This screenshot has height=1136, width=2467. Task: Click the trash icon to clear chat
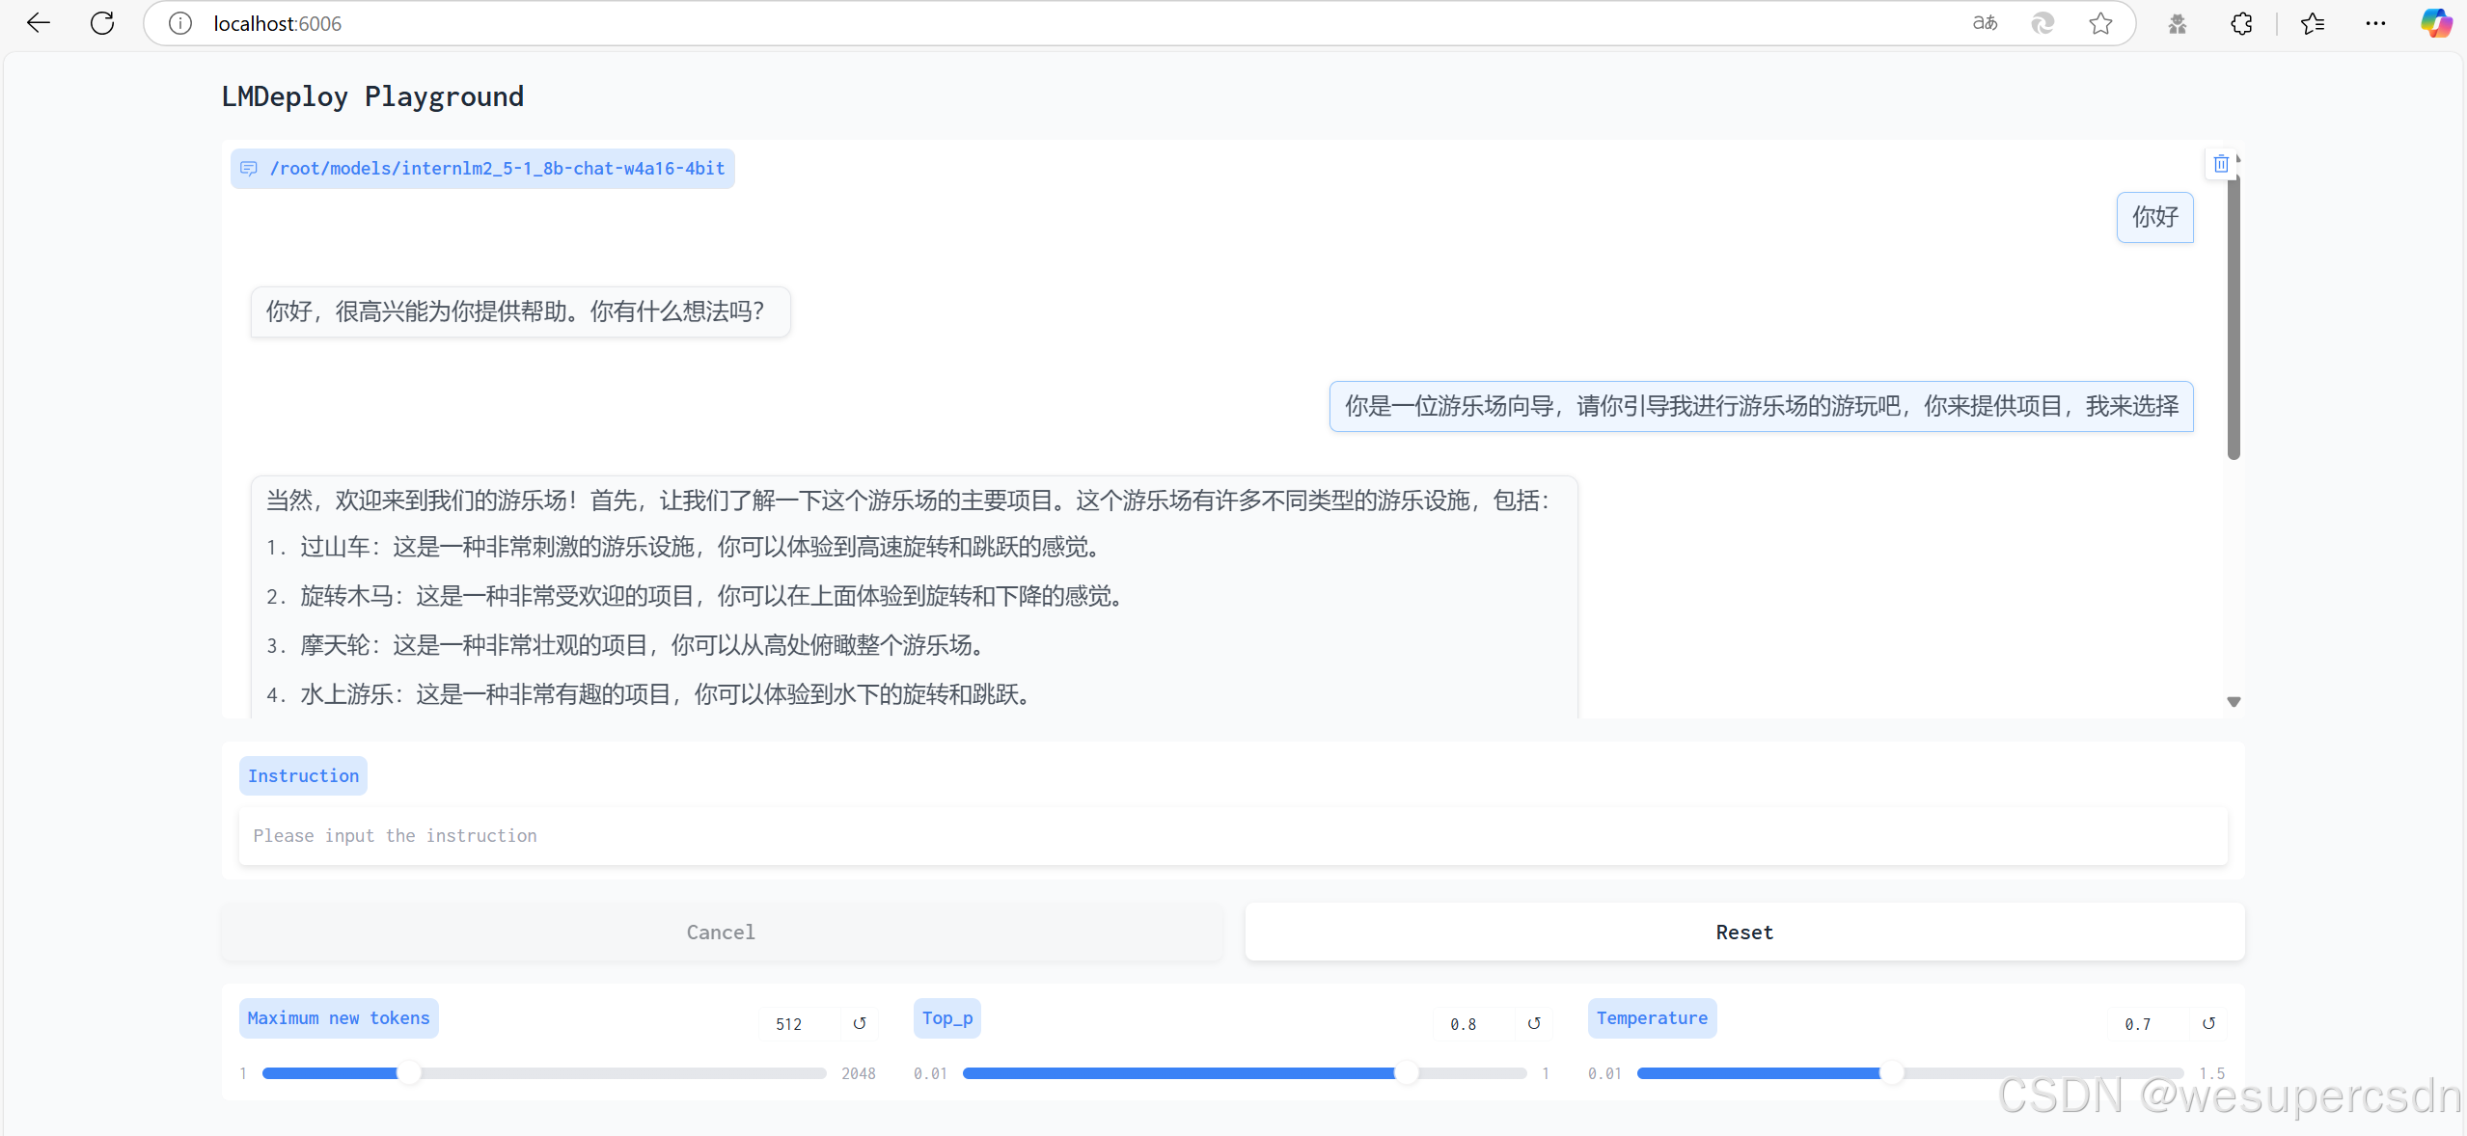point(2220,164)
